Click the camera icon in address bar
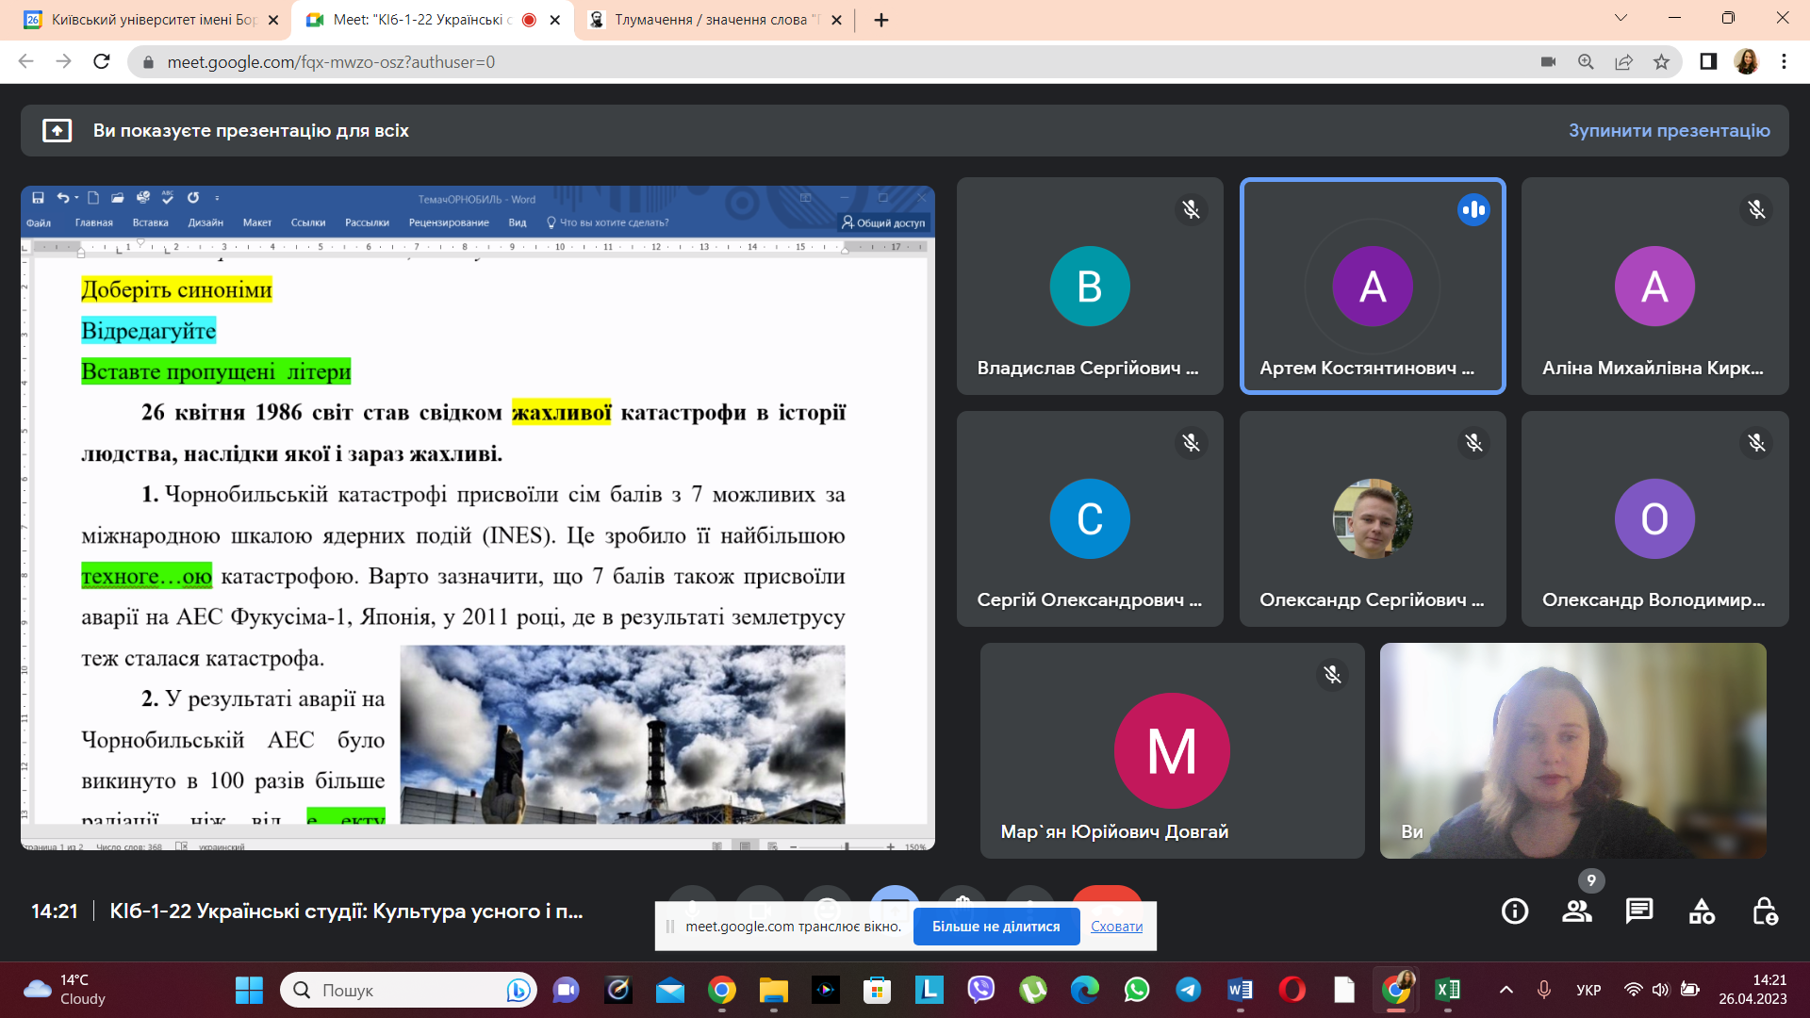 [1548, 62]
